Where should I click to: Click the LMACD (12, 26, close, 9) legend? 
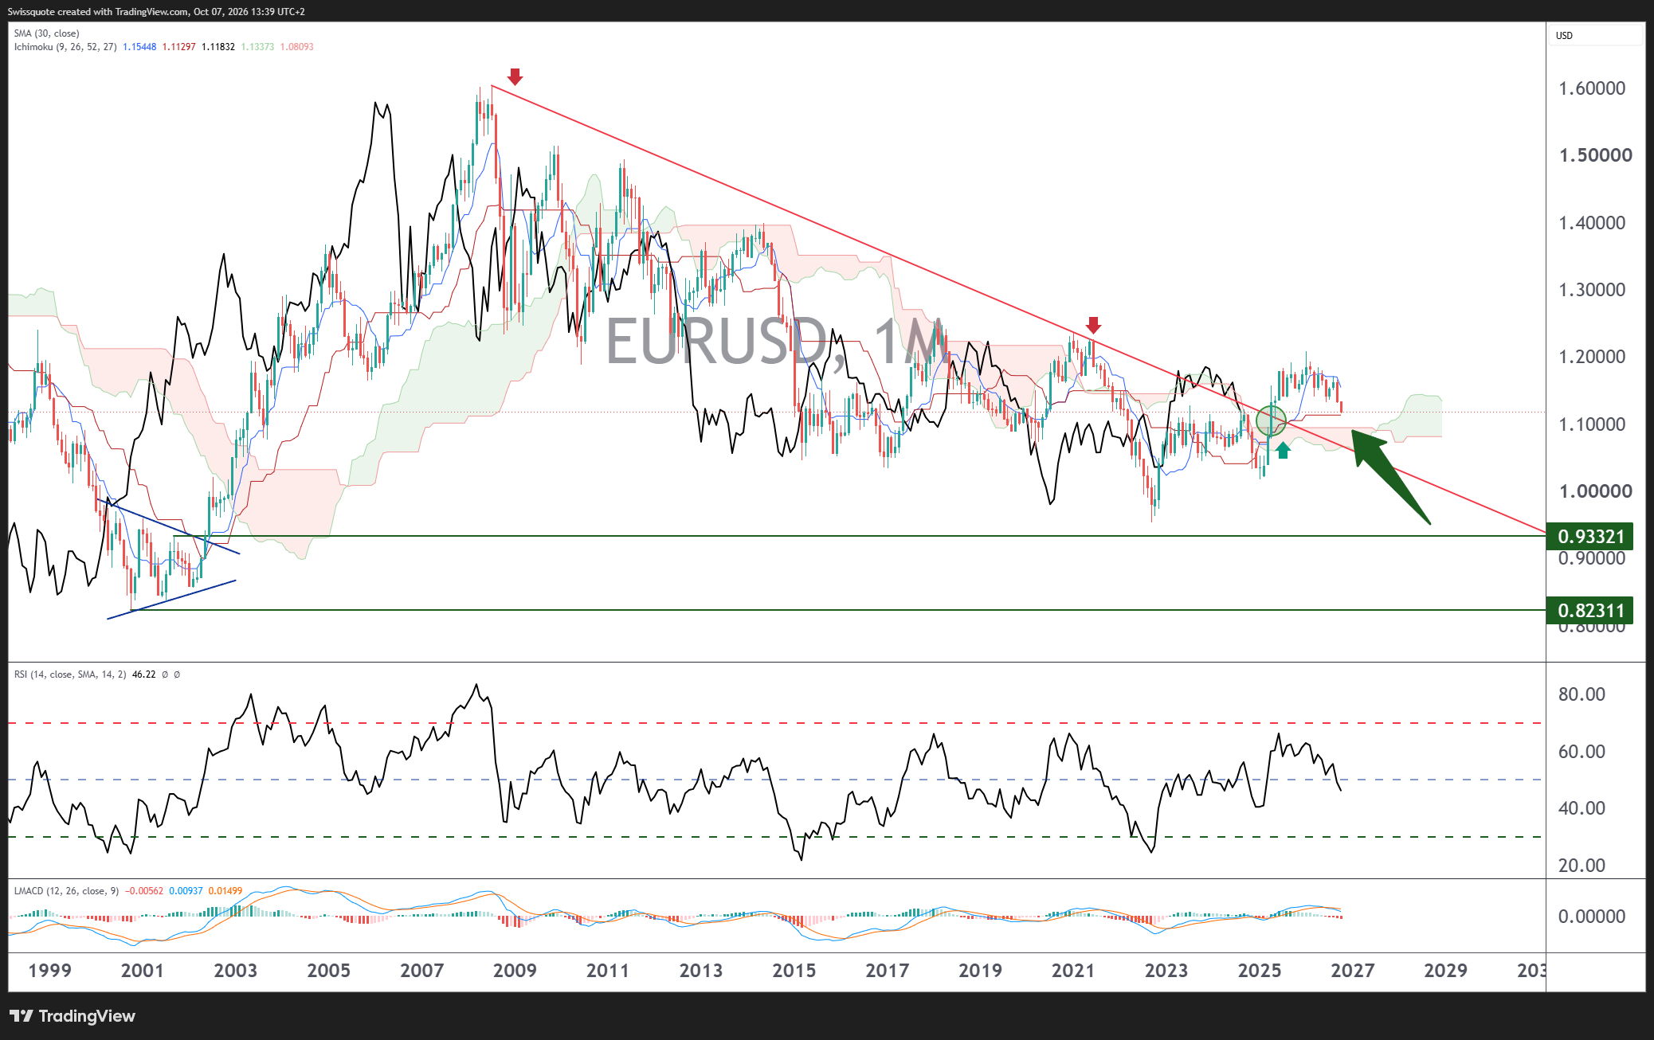coord(66,891)
